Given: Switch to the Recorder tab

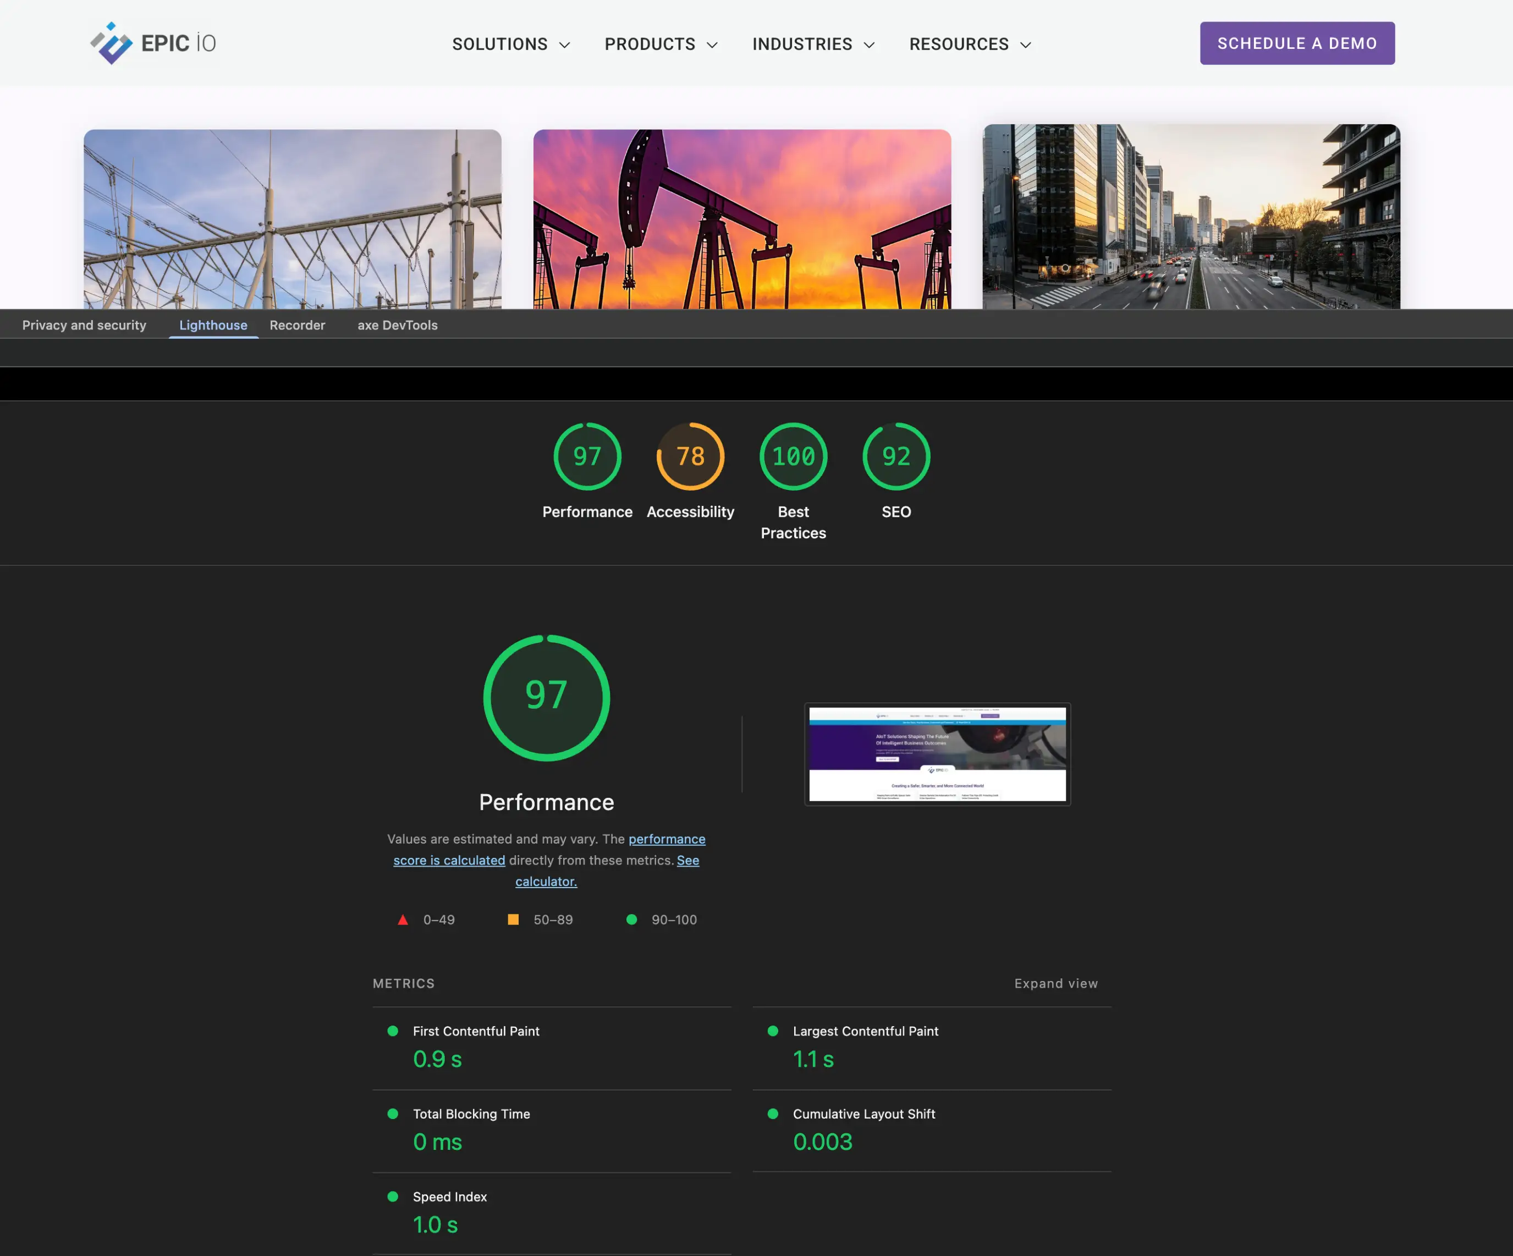Looking at the screenshot, I should 297,325.
